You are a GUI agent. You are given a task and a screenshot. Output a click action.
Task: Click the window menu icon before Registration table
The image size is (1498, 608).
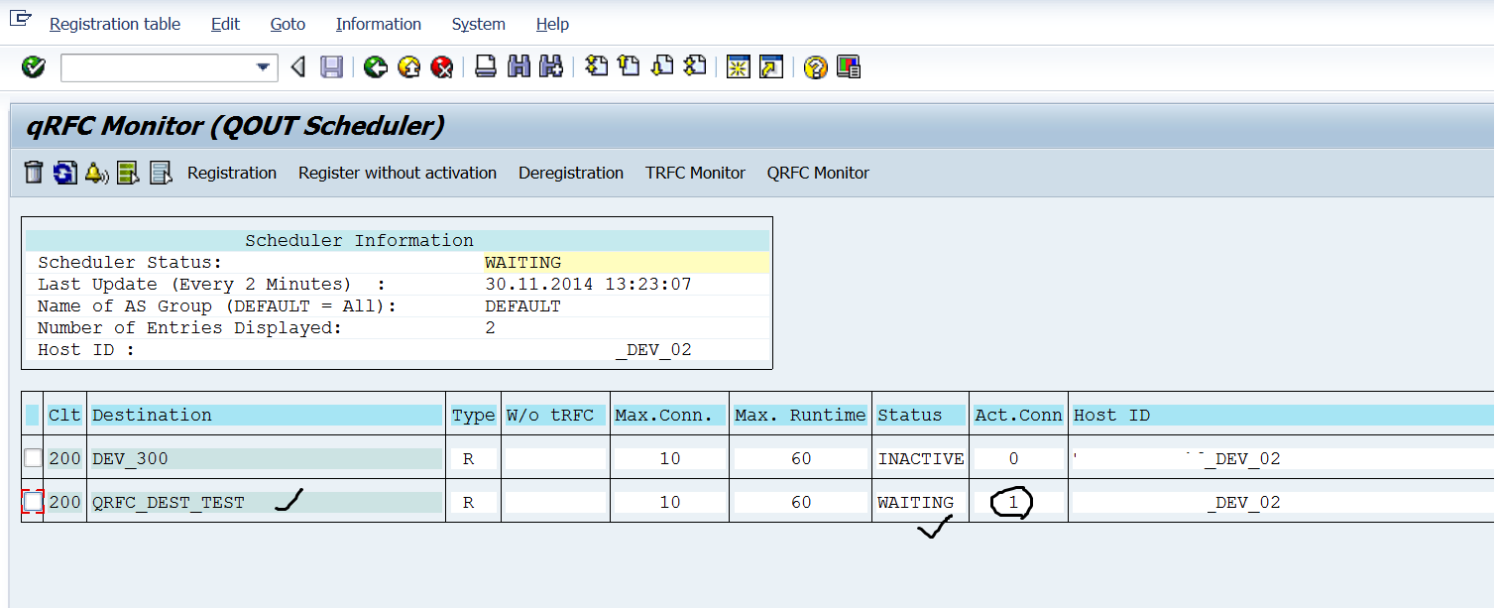click(21, 19)
